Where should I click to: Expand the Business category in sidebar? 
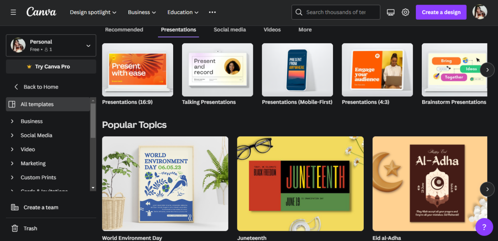pos(32,121)
